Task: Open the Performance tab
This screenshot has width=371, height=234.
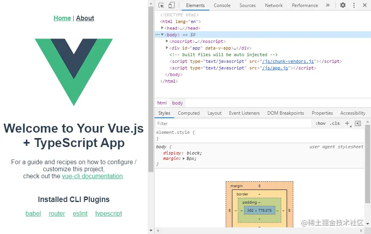Action: 305,5
